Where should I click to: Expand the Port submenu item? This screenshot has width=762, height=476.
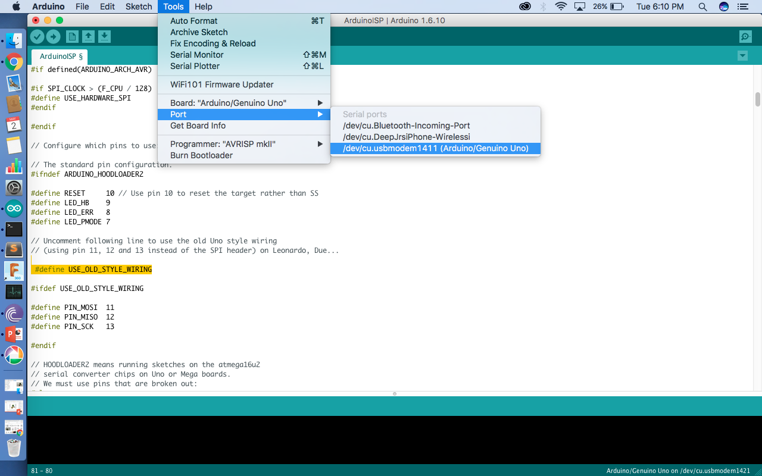point(244,114)
